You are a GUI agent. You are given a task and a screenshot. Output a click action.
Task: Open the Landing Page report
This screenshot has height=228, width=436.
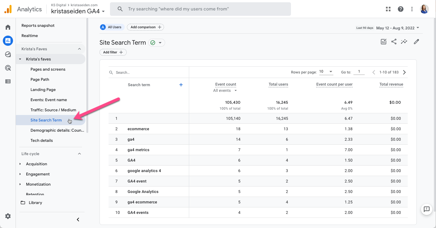(x=43, y=90)
